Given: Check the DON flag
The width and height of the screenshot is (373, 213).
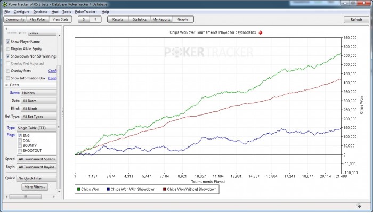Looking at the screenshot, I should pos(20,141).
